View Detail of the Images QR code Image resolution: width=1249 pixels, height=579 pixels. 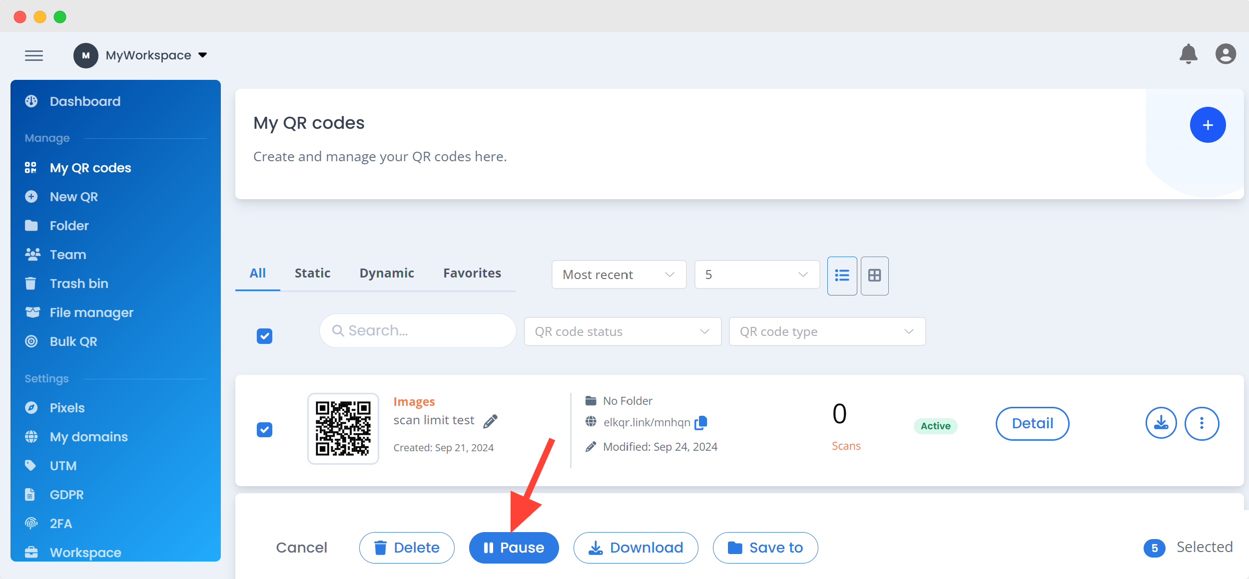pyautogui.click(x=1032, y=423)
